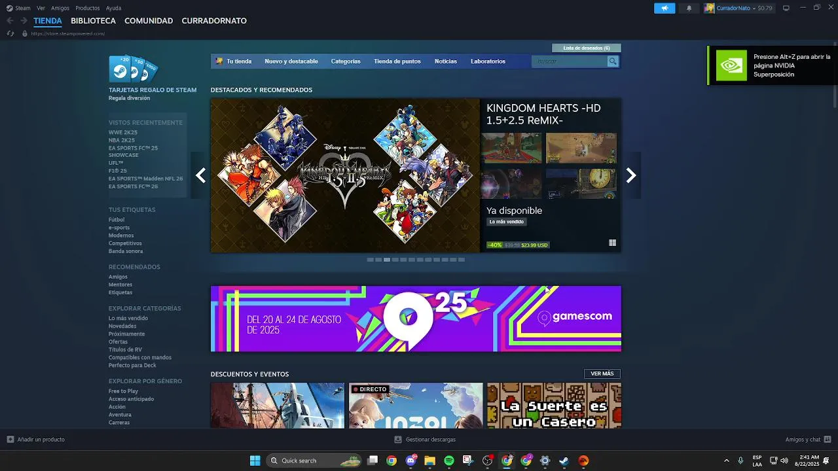The width and height of the screenshot is (838, 471).
Task: Click the store URL address text
Action: [68, 33]
